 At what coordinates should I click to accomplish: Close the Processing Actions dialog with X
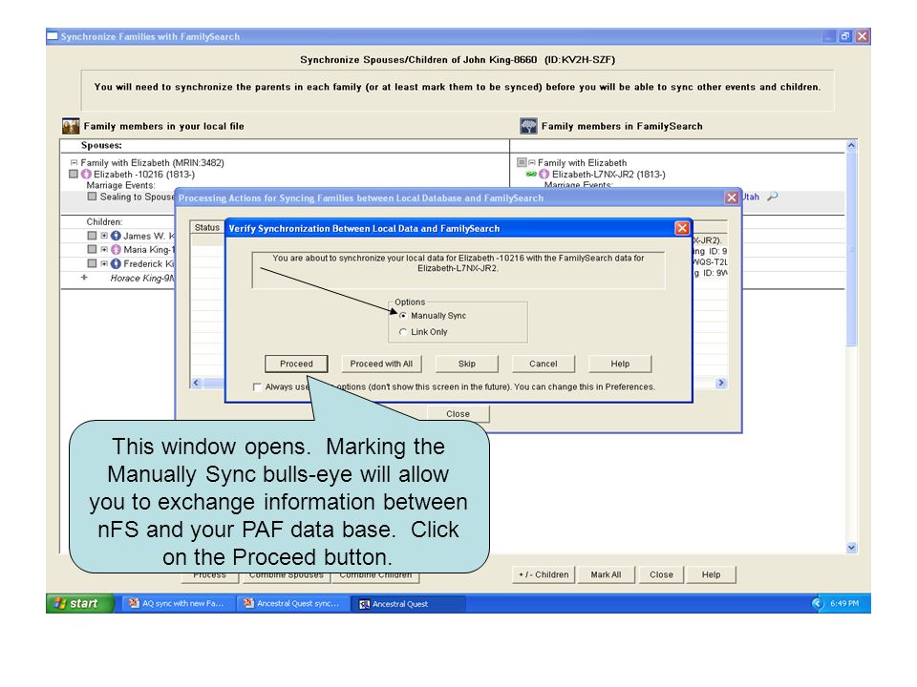(x=732, y=198)
